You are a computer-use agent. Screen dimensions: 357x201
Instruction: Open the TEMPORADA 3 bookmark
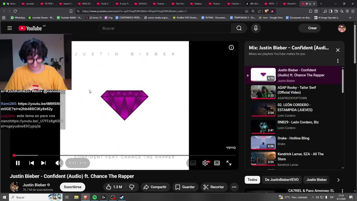click(243, 18)
